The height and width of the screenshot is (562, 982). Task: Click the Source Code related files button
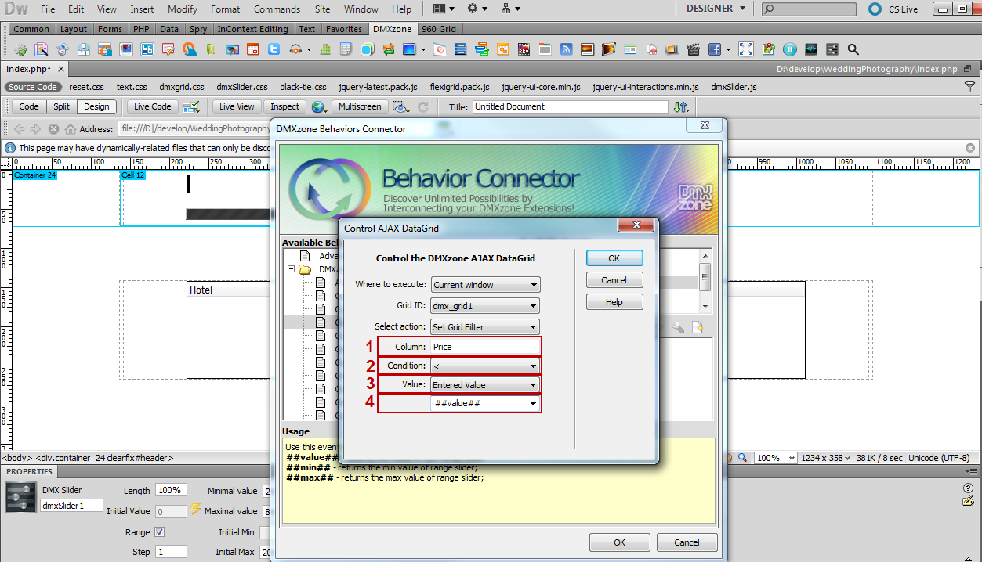pos(33,87)
